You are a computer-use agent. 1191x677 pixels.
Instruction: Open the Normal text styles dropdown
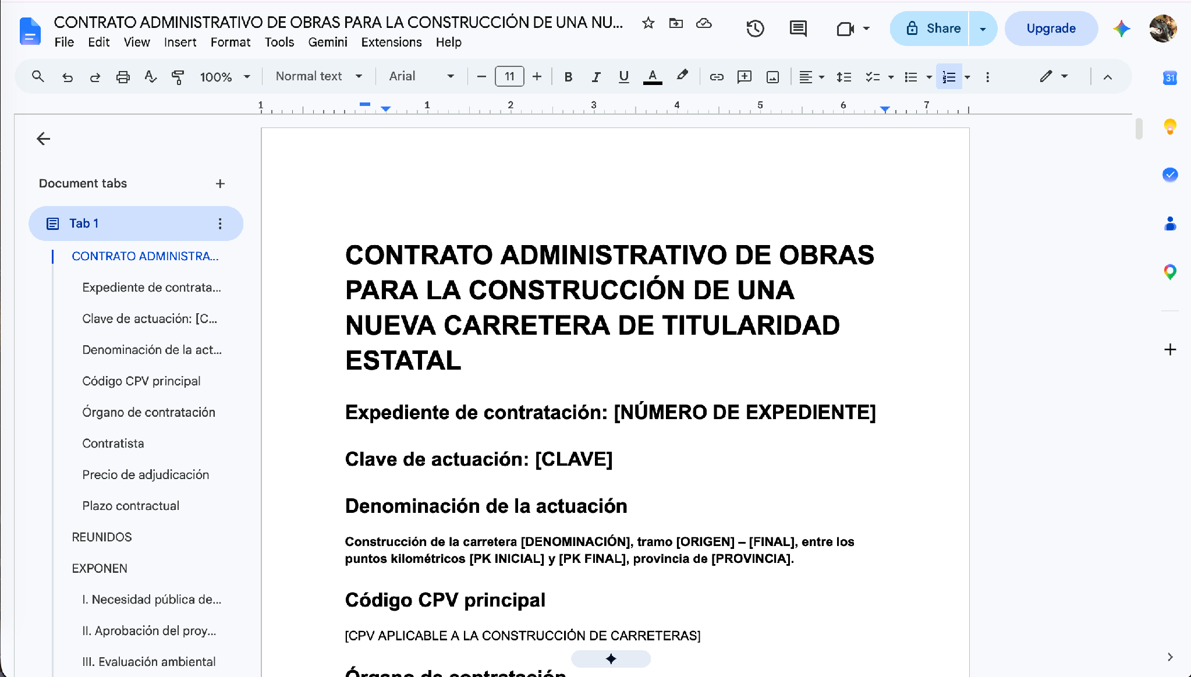pyautogui.click(x=319, y=76)
